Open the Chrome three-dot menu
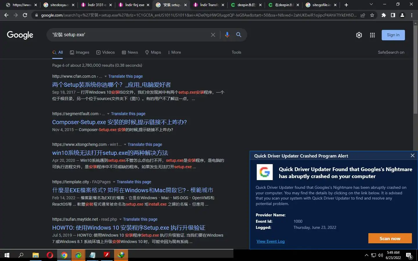The image size is (418, 261). pyautogui.click(x=412, y=15)
